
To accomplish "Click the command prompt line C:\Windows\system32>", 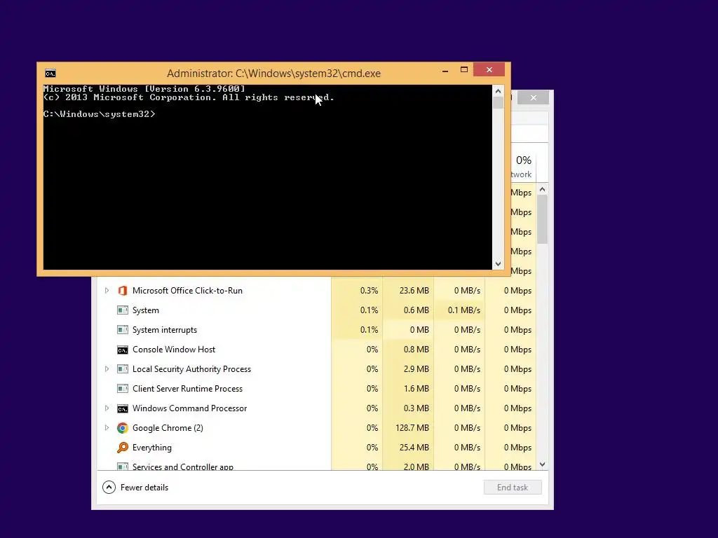I will (100, 114).
